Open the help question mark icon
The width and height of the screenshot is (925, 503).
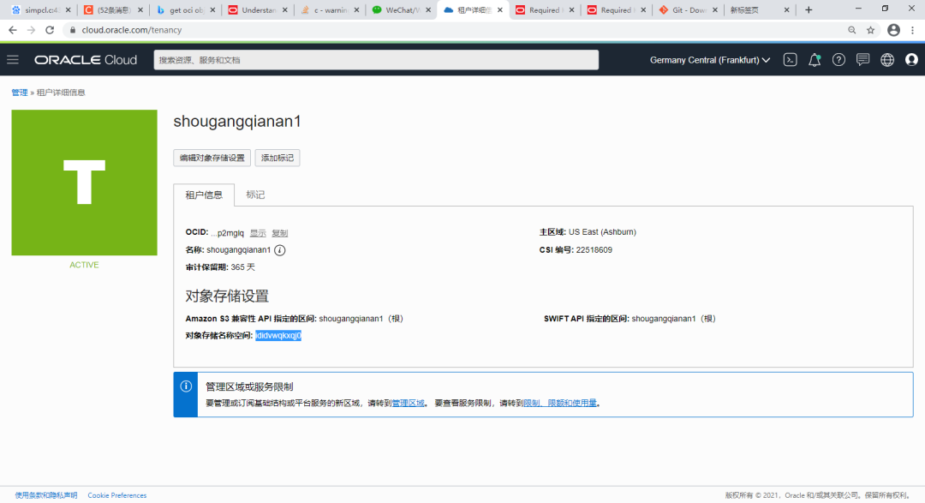click(838, 60)
